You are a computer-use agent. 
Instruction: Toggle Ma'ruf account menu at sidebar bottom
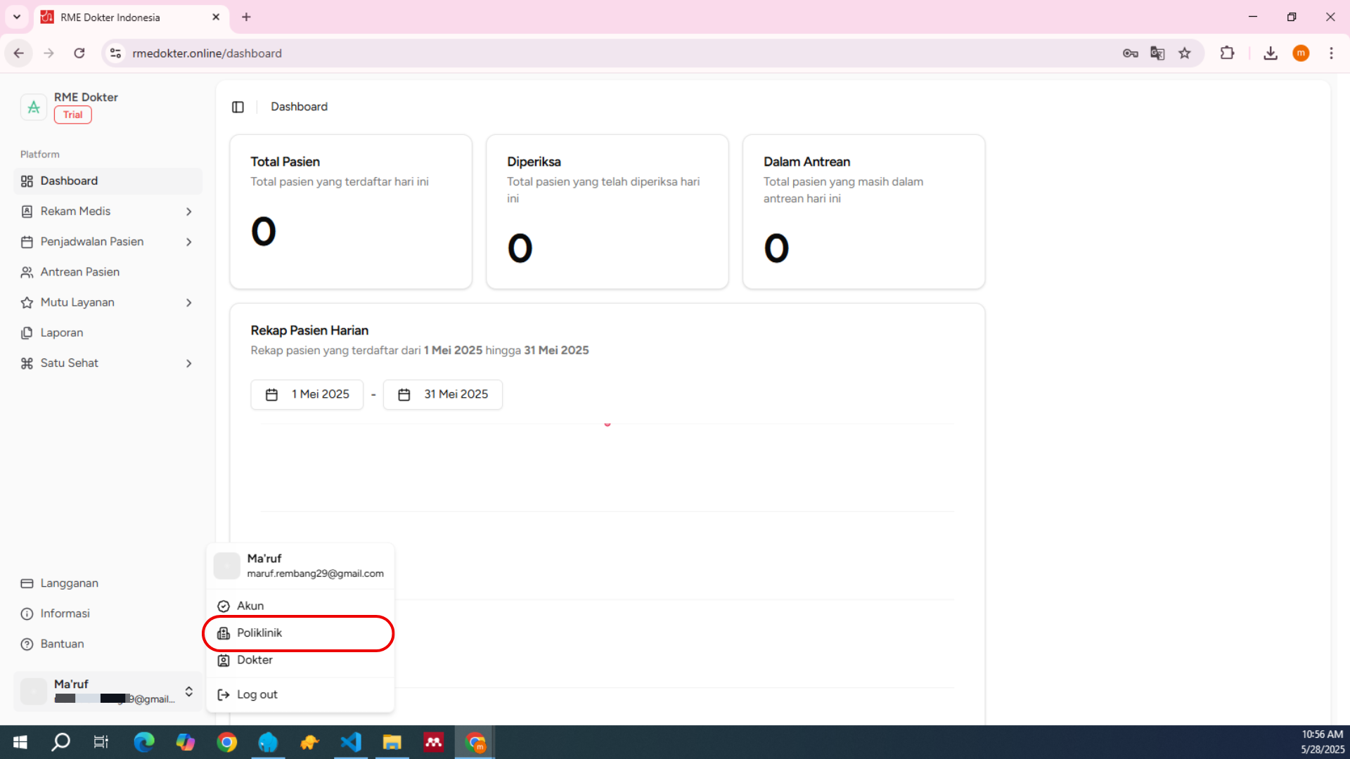click(188, 692)
